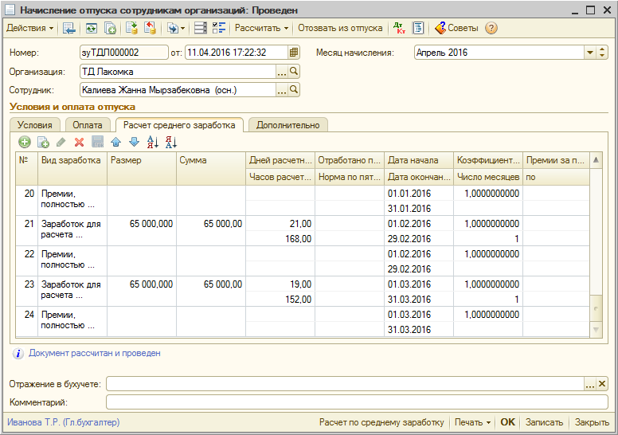618x435 pixels.
Task: Show Дт/Кт accounting entries icon
Action: click(x=399, y=28)
